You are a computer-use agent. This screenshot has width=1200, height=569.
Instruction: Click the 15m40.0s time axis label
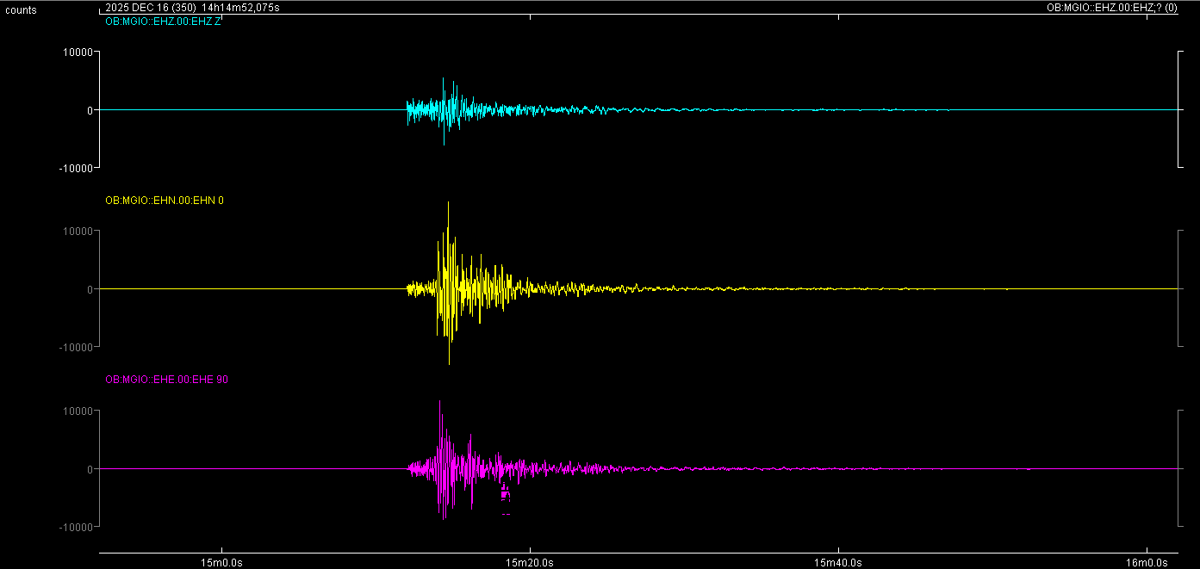point(837,562)
